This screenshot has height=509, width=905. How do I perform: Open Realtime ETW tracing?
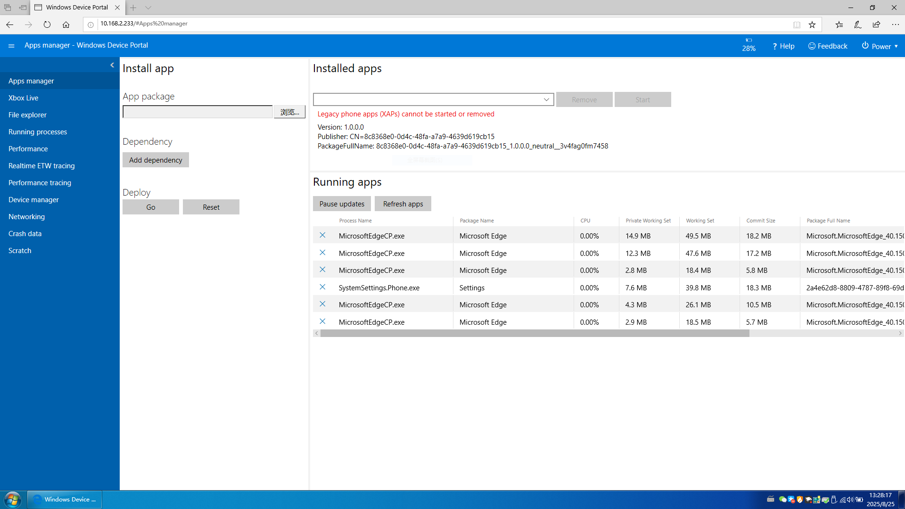point(60,166)
